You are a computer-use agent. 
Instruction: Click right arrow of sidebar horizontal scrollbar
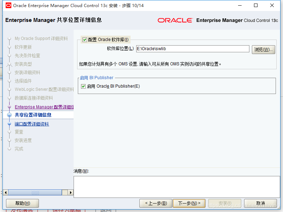point(70,193)
